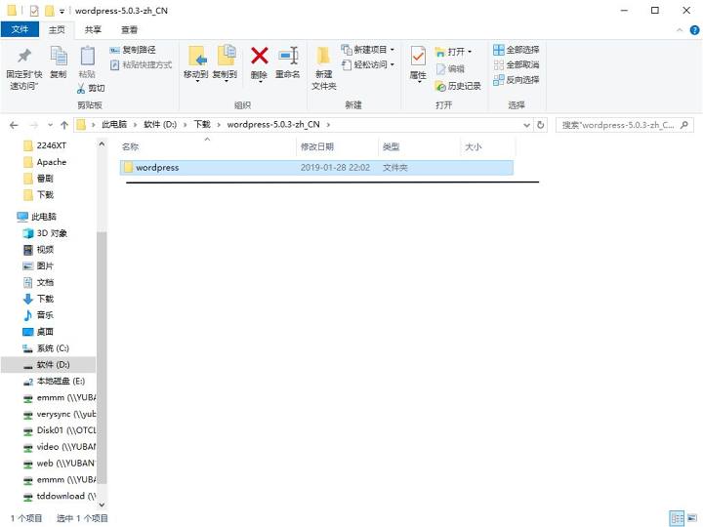The image size is (703, 527).
Task: Click the Up one level arrow
Action: point(64,125)
